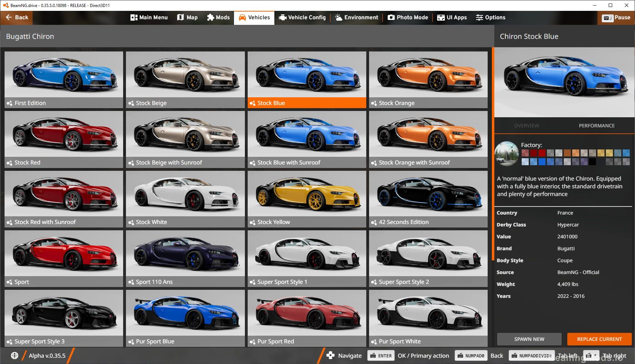Click config icon beside 42 Seconds Edition
Image resolution: width=635 pixels, height=364 pixels.
[x=374, y=222]
